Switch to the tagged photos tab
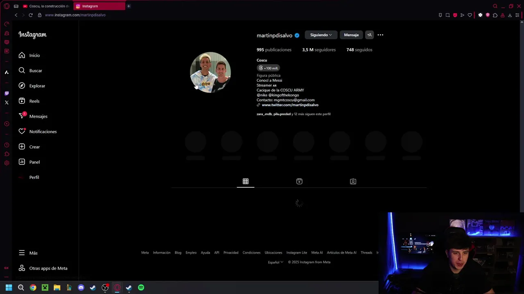This screenshot has height=294, width=524. click(353, 181)
